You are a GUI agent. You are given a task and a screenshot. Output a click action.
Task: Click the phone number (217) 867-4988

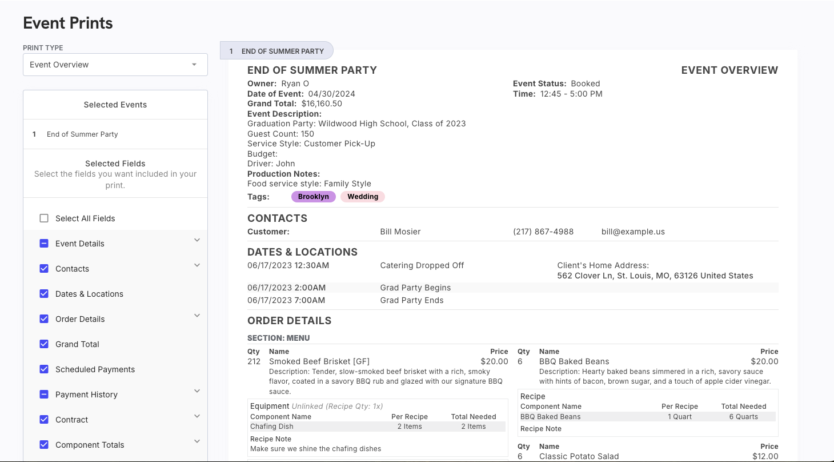point(543,232)
